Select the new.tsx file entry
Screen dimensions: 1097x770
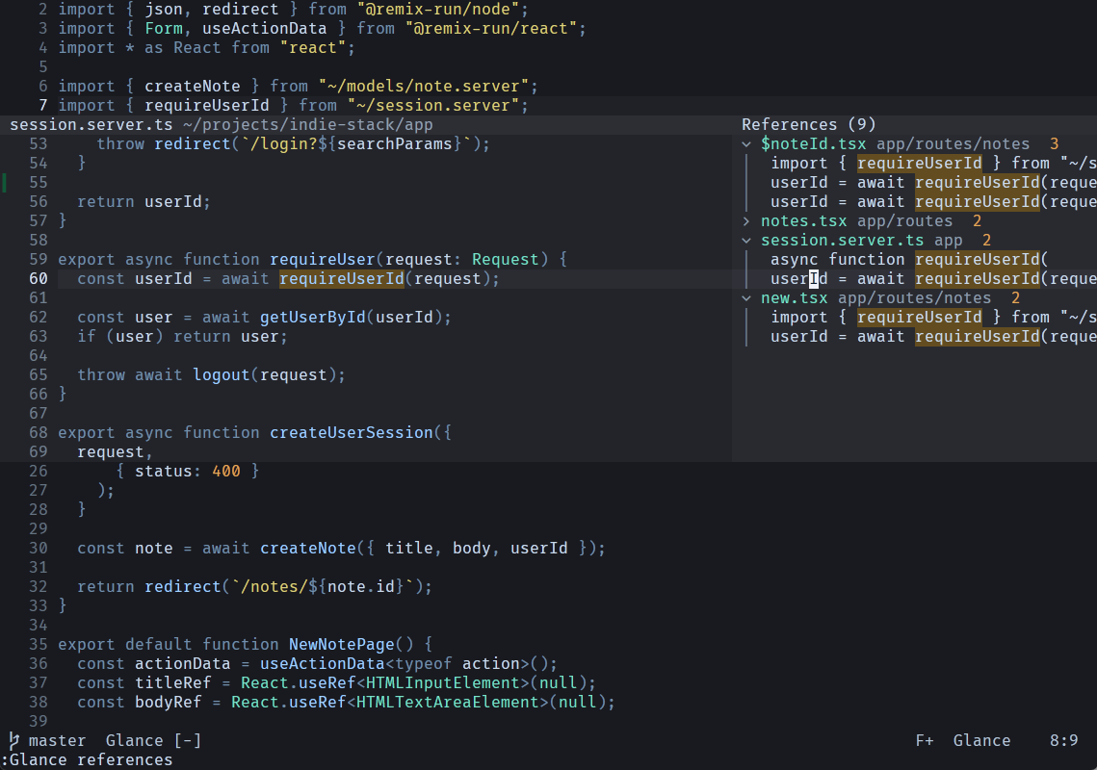tap(794, 298)
